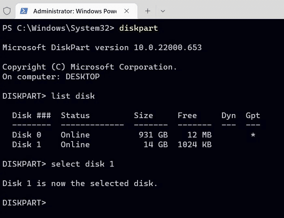284x218 pixels.
Task: Click the 'Status' column header
Action: point(75,115)
